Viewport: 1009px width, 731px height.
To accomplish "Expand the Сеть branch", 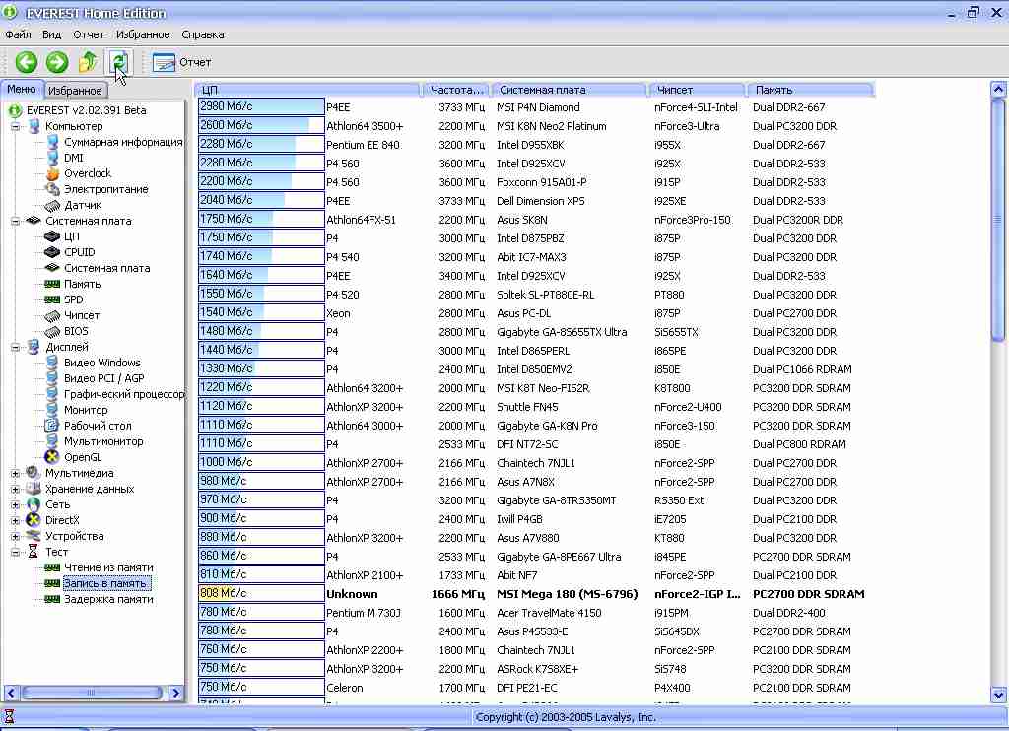I will (x=15, y=504).
